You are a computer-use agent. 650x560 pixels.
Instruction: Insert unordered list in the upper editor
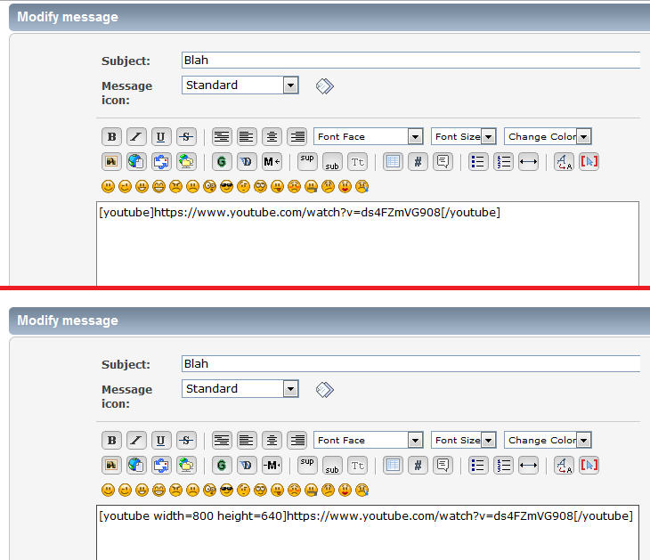[478, 162]
